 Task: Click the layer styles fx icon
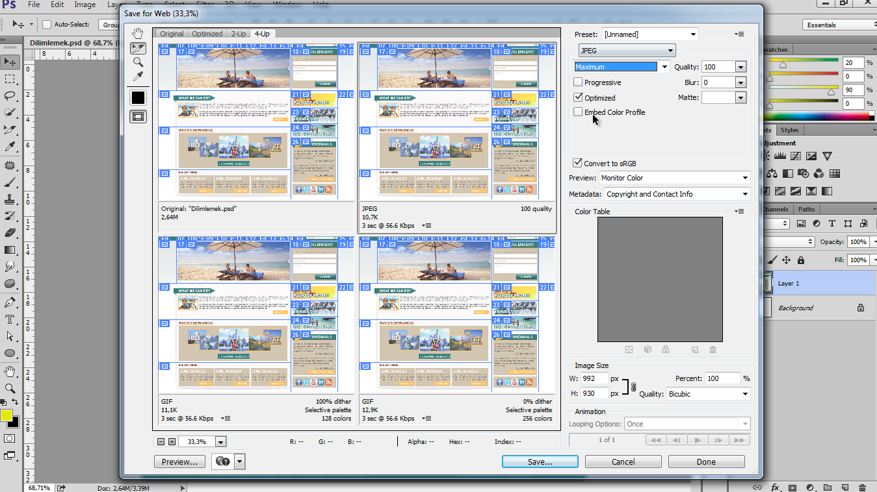pos(775,487)
